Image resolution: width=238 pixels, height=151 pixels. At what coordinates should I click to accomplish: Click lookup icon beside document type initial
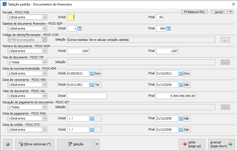coord(80,29)
